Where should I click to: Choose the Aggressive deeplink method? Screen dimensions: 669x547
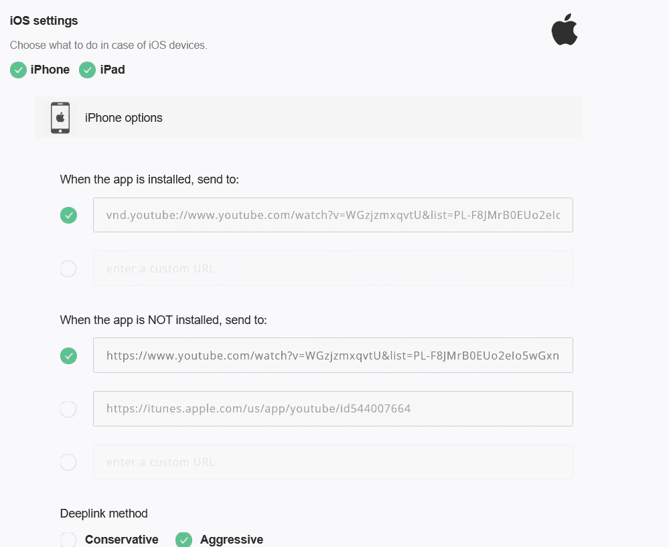[184, 540]
